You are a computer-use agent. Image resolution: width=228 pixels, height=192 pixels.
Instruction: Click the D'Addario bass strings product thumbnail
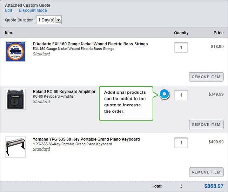click(15, 52)
